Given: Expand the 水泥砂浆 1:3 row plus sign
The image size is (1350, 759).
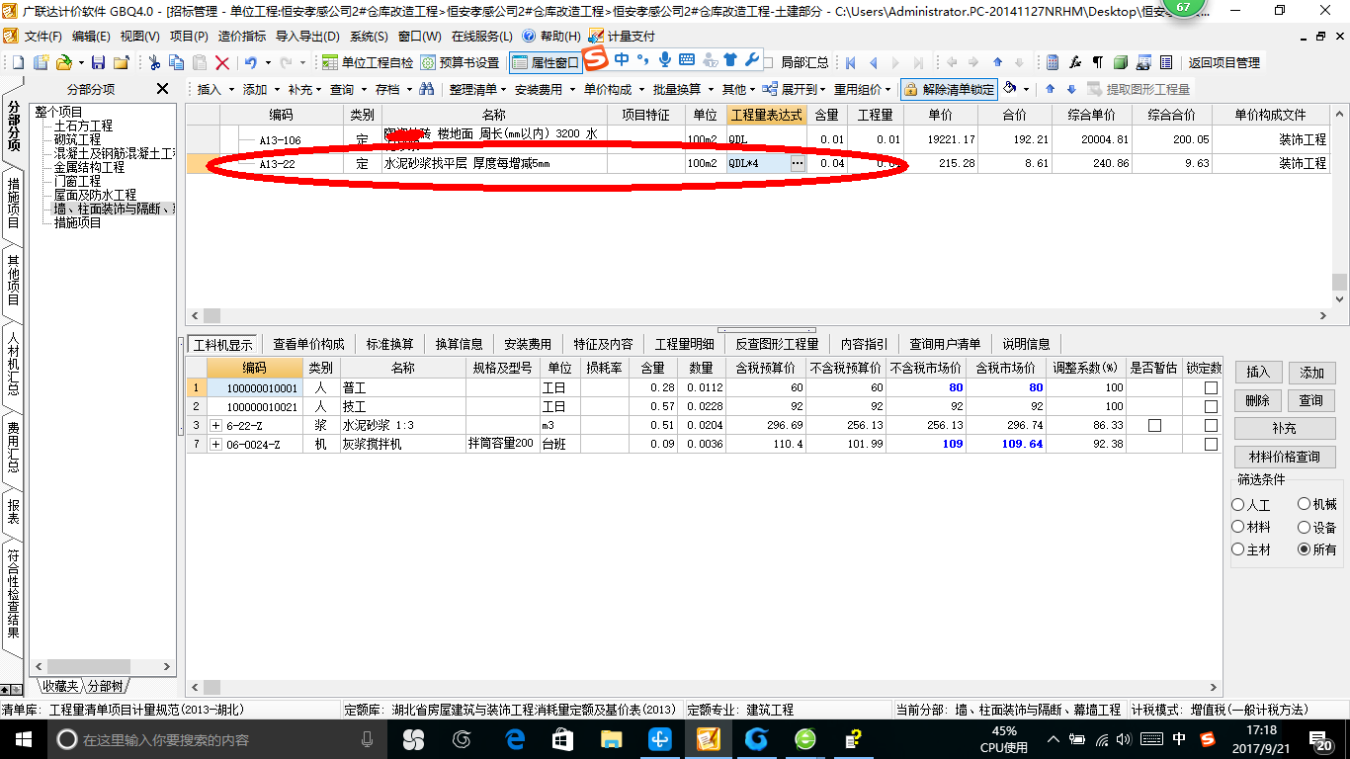Looking at the screenshot, I should click(215, 425).
